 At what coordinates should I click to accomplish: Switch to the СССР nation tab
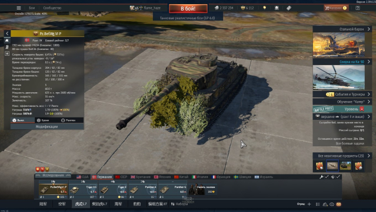point(121,177)
